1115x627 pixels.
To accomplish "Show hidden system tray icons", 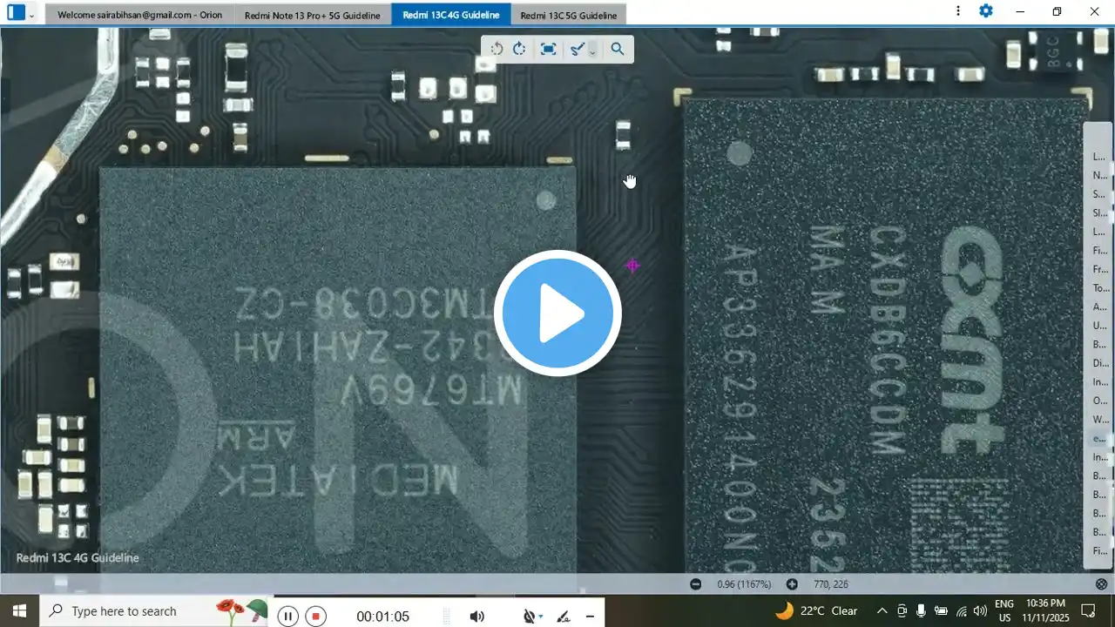I will pyautogui.click(x=882, y=610).
